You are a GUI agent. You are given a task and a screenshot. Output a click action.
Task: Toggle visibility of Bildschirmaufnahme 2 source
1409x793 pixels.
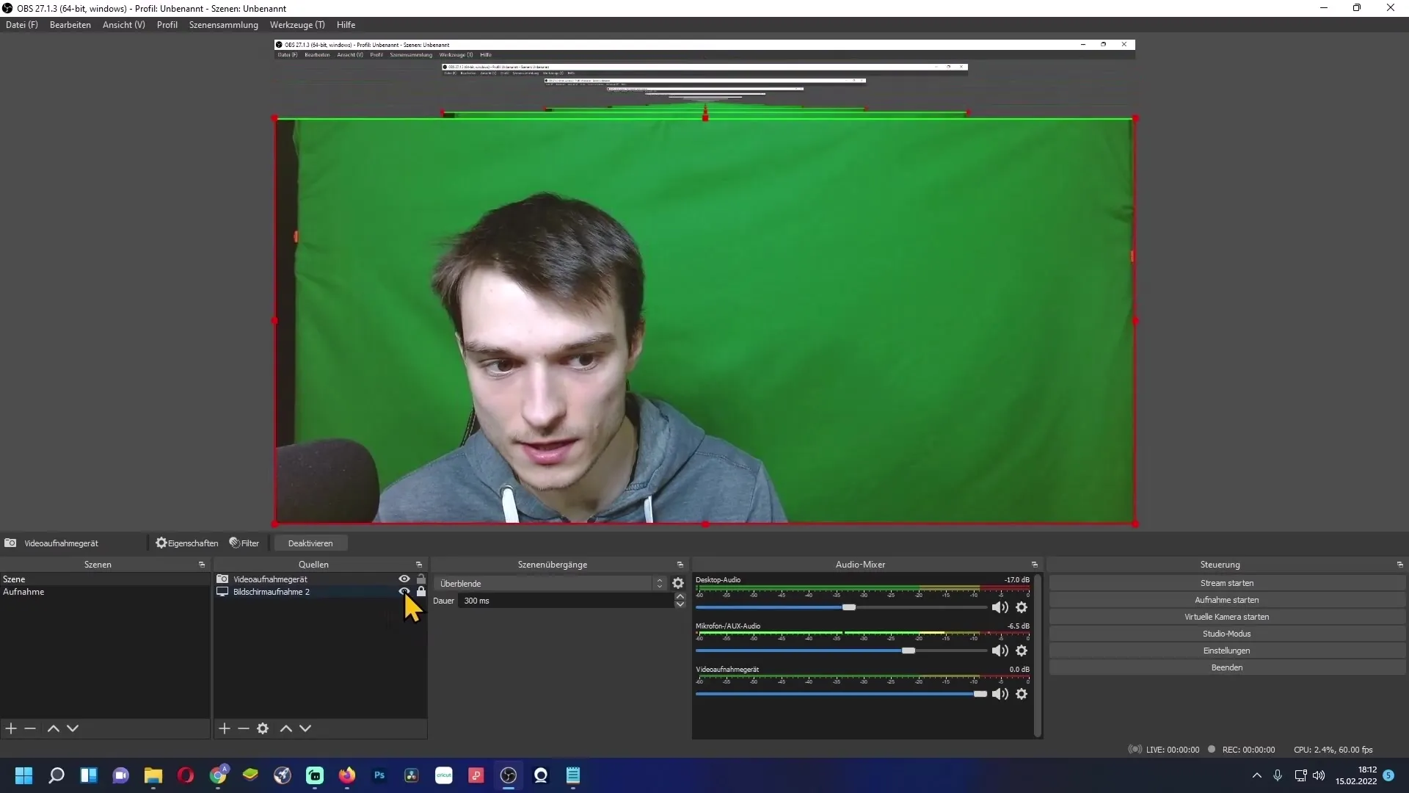pos(404,591)
